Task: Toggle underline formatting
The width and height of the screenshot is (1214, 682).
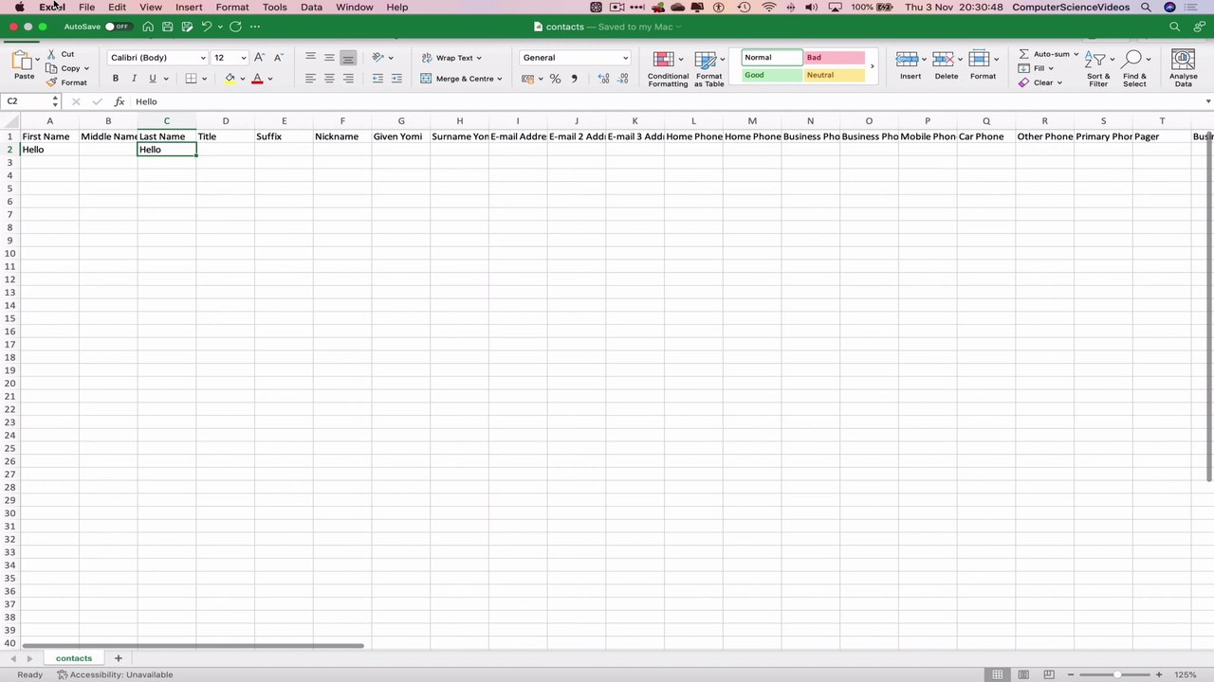Action: pos(152,79)
